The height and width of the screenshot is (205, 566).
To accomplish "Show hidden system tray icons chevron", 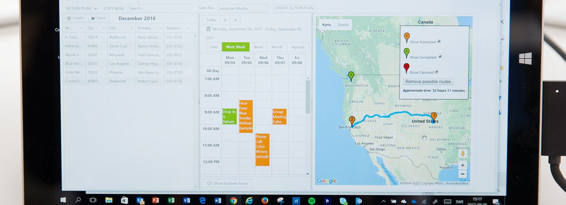I will pyautogui.click(x=383, y=202).
